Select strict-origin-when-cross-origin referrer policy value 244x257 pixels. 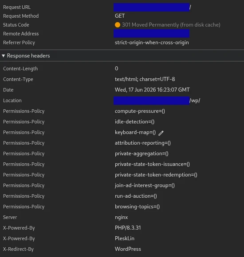(152, 42)
